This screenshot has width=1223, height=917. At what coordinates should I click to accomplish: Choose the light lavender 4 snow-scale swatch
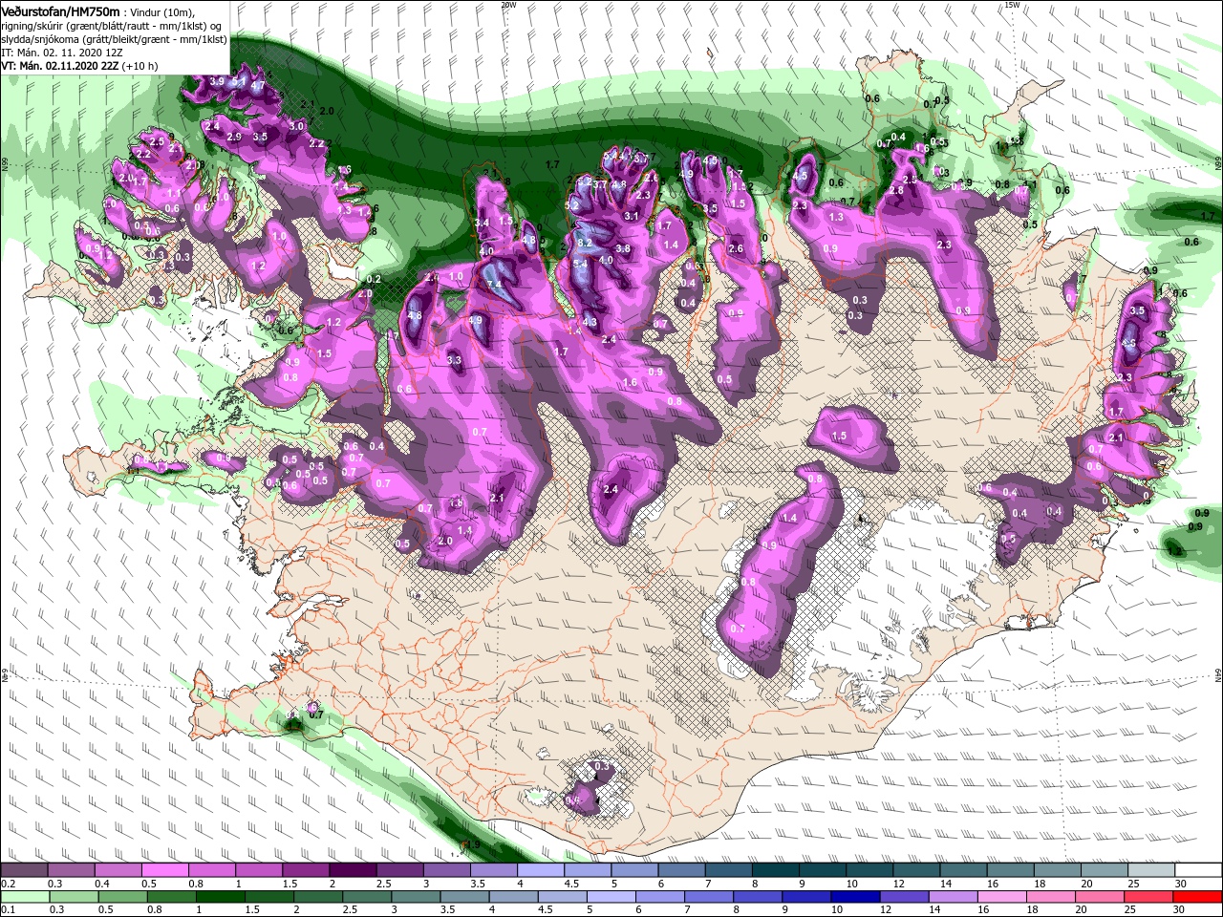coord(540,870)
